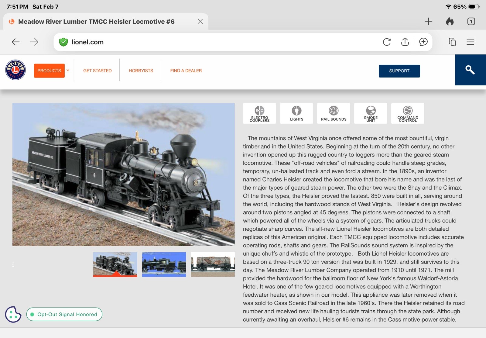Viewport: 486px width, 338px height.
Task: Open the site search magnifier
Action: point(470,70)
